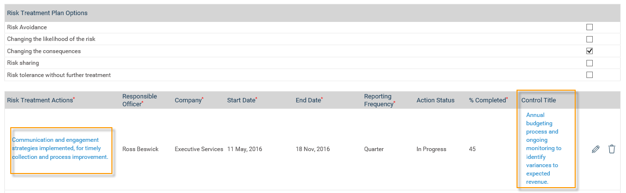The image size is (626, 193).
Task: Click the Control Title column header
Action: pos(539,100)
